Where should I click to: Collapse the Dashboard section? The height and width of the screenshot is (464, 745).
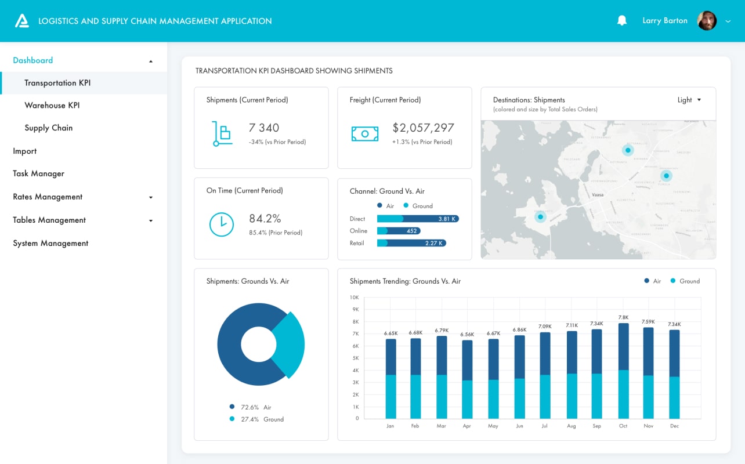pyautogui.click(x=150, y=59)
